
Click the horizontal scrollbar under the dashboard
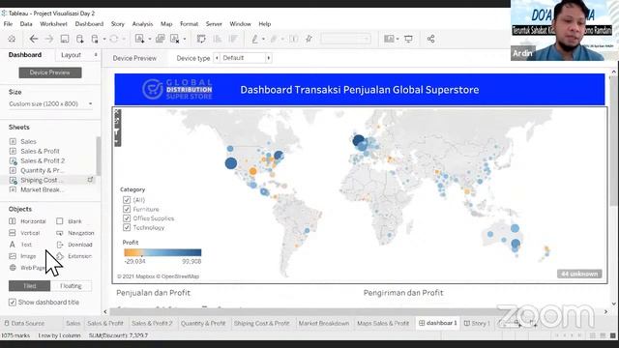(355, 311)
